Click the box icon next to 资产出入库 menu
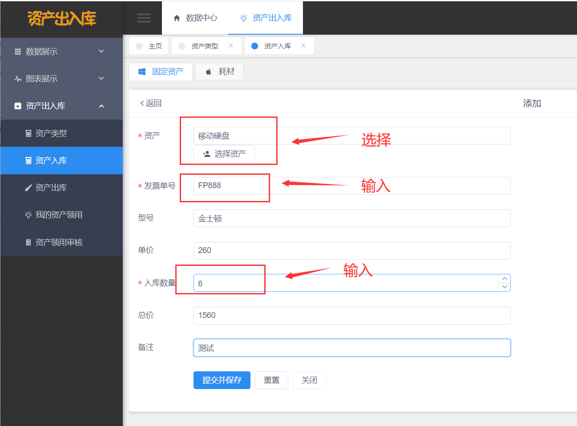Screen dimensions: 577x426 point(18,106)
